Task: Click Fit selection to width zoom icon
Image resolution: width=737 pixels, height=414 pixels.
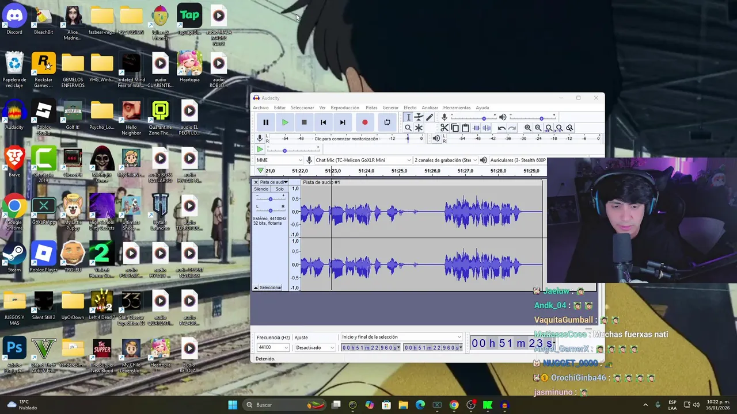Action: point(549,128)
